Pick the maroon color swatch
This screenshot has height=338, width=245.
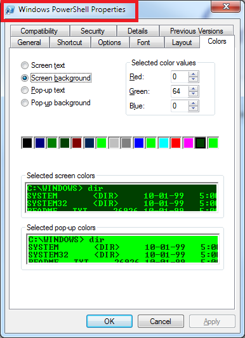[77, 143]
